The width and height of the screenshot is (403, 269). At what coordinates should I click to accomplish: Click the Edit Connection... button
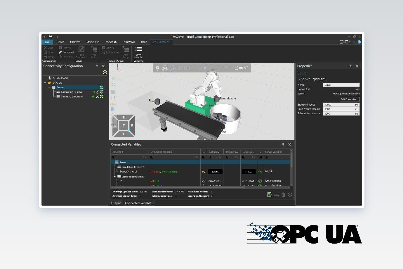[350, 99]
